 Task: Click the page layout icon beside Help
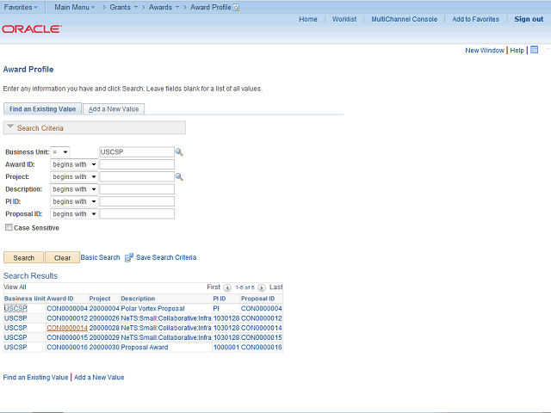534,50
